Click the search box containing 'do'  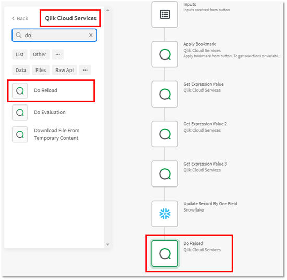click(x=54, y=35)
